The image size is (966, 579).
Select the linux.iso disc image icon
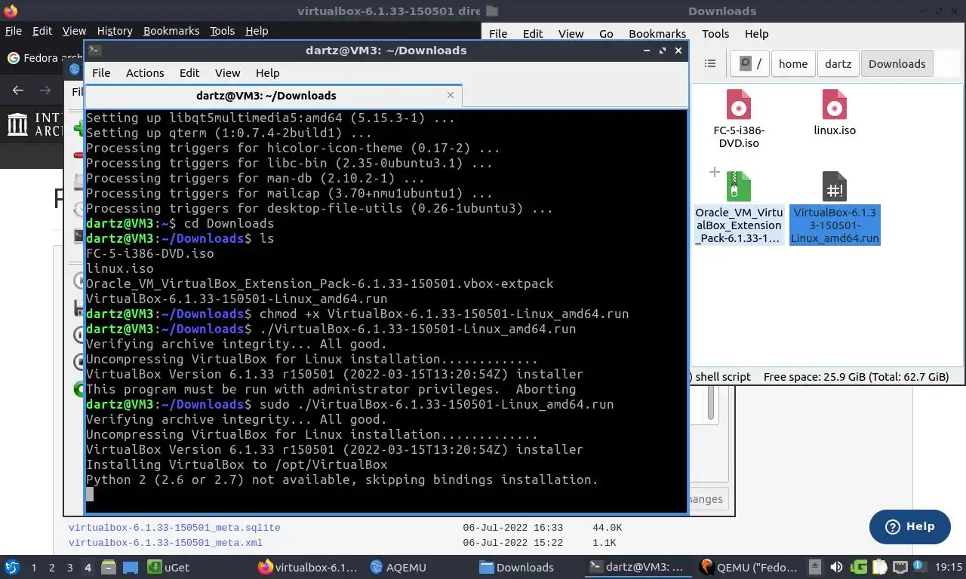click(834, 105)
